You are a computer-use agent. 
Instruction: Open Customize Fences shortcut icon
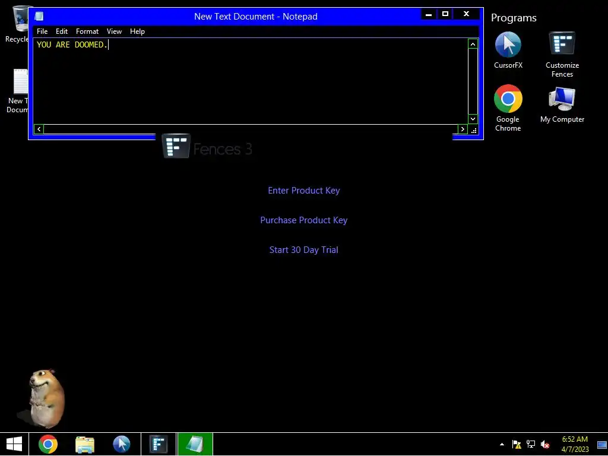coord(562,54)
